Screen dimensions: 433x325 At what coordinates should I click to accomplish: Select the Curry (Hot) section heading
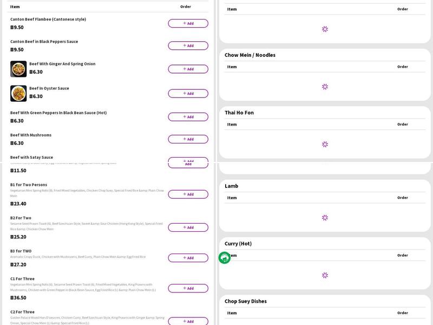click(238, 244)
